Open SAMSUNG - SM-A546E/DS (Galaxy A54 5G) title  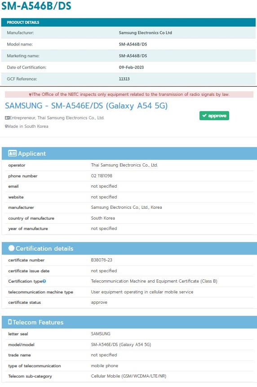[x=86, y=106]
